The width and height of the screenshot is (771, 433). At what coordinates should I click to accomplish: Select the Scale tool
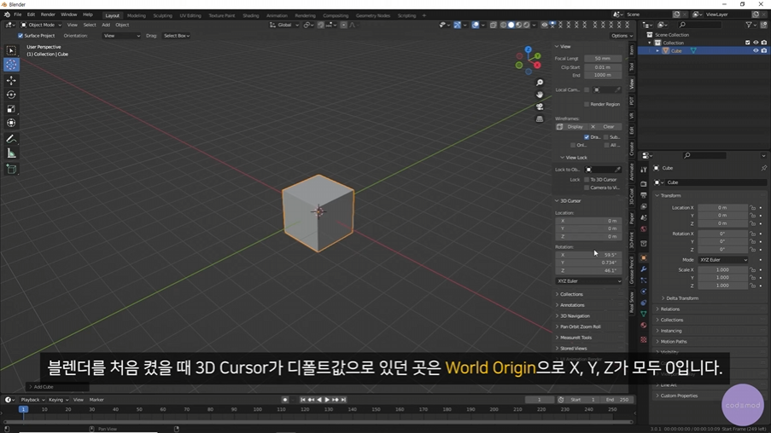[x=11, y=108]
